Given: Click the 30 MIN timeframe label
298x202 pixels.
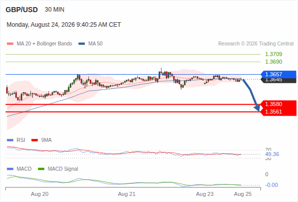Looking at the screenshot, I should pos(55,10).
